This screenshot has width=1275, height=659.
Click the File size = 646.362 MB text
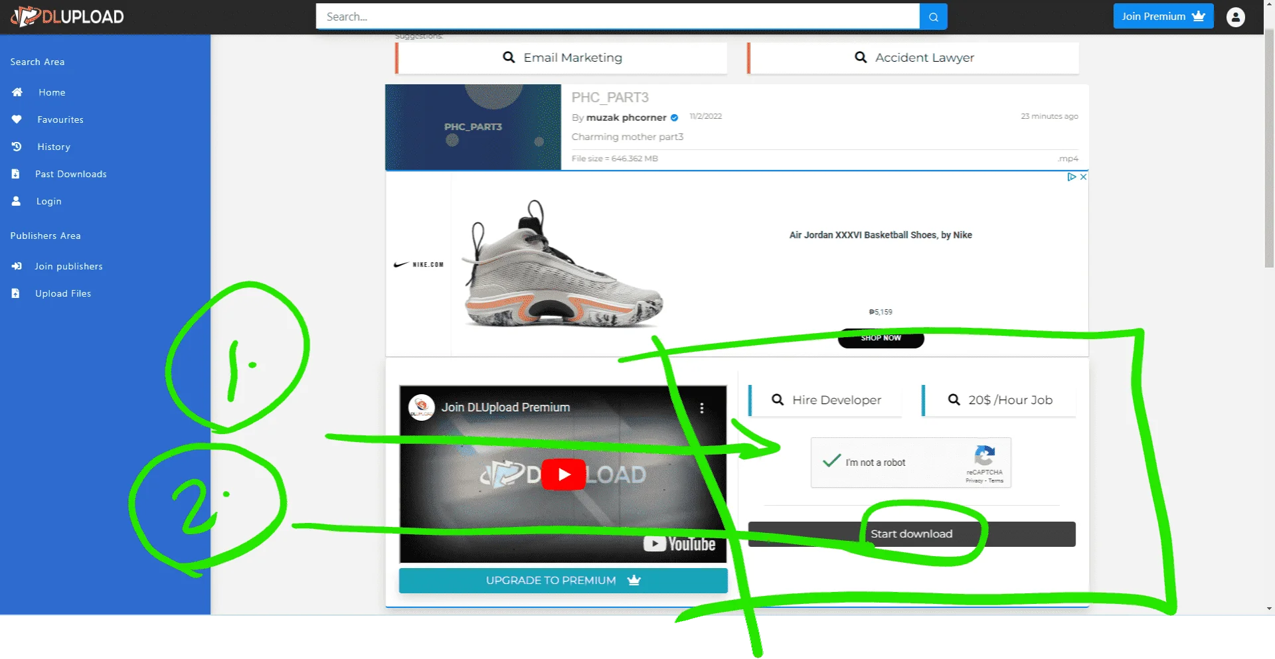615,159
